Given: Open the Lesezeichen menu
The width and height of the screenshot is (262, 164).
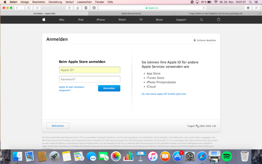Looking at the screenshot, I should click(84, 2).
